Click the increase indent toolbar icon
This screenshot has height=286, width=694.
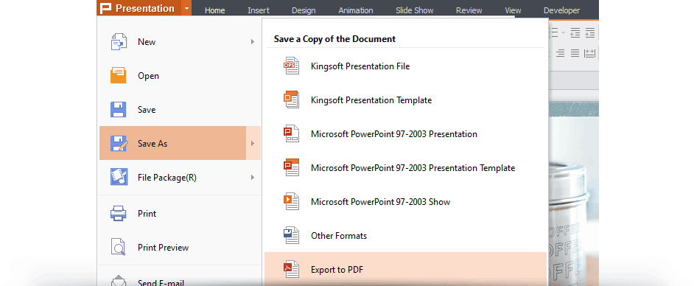click(589, 32)
